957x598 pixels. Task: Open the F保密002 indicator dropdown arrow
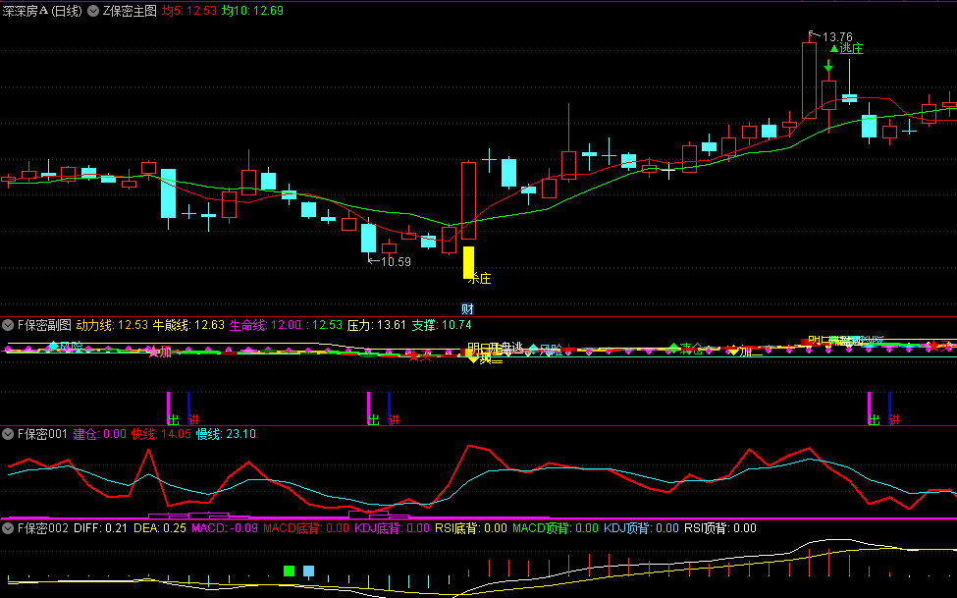(8, 528)
